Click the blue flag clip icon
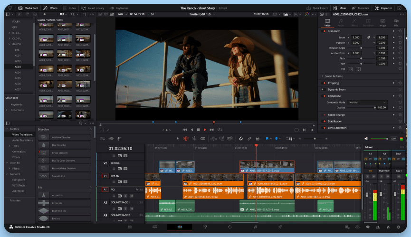Image resolution: width=411 pixels, height=237 pixels. click(x=267, y=139)
